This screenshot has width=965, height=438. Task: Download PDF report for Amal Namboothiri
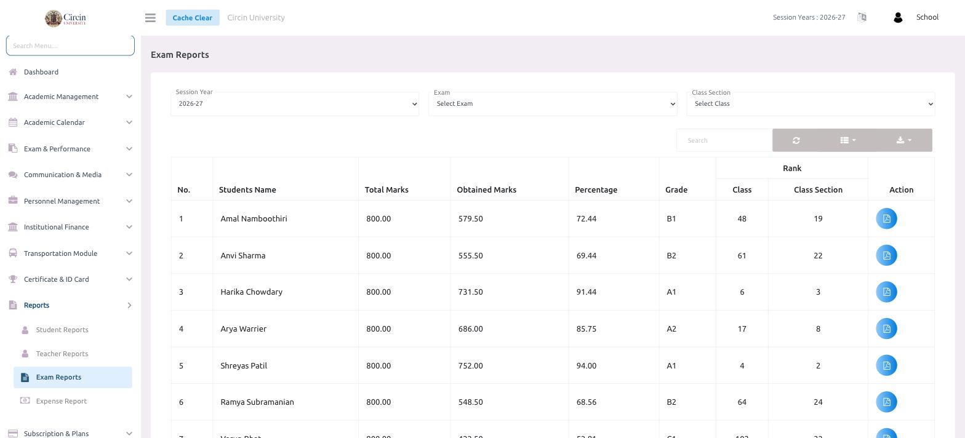886,218
